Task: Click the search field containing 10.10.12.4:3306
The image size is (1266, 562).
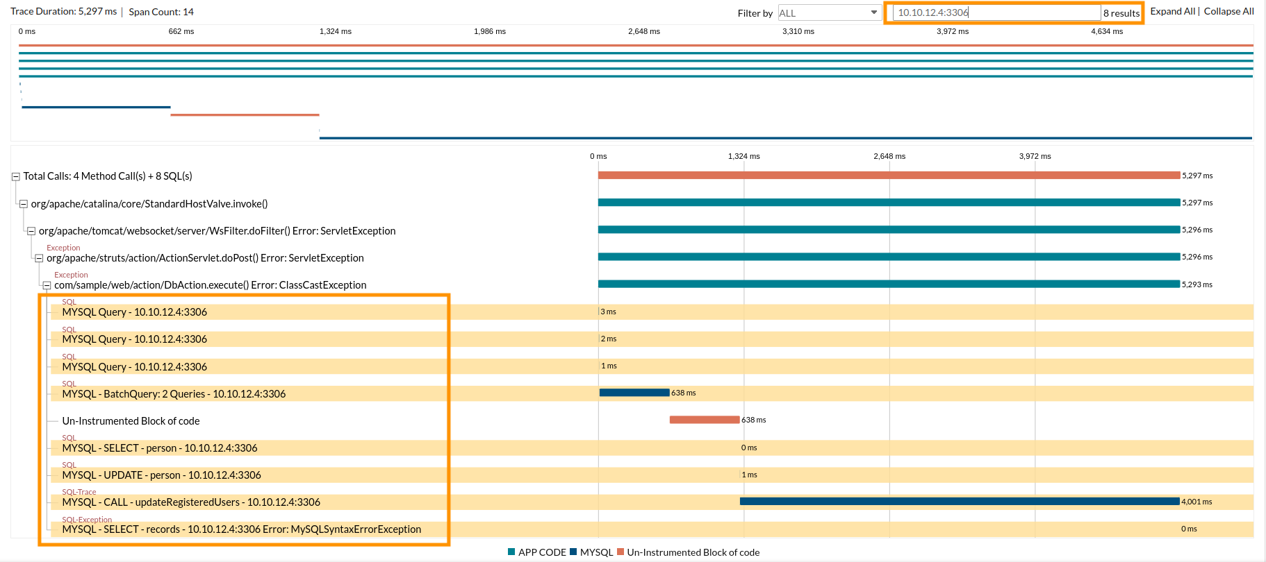Action: click(996, 12)
